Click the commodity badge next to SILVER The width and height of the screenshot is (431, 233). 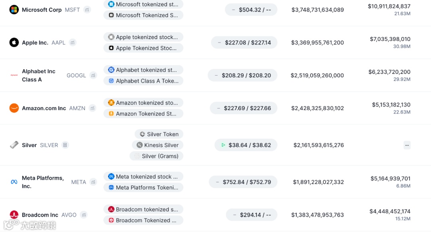[x=65, y=145]
